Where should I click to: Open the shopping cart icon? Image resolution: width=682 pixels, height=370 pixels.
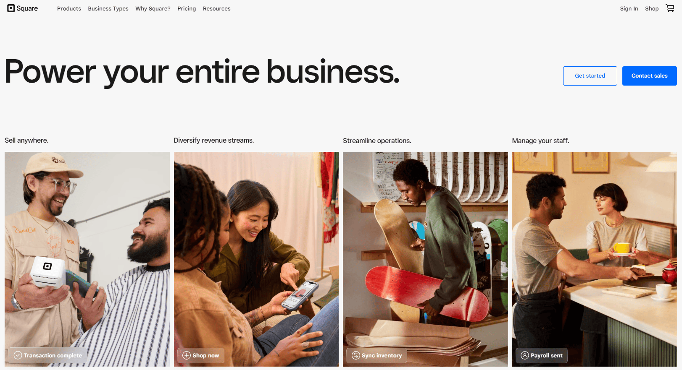point(670,8)
